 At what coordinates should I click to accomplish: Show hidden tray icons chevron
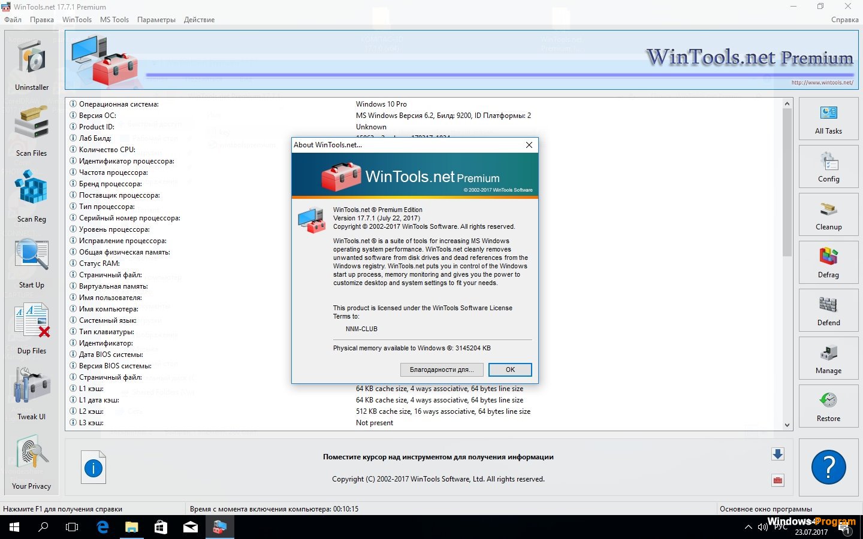click(748, 528)
